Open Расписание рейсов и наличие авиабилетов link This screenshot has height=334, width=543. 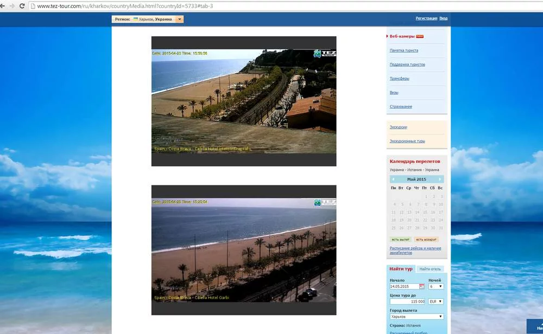415,251
